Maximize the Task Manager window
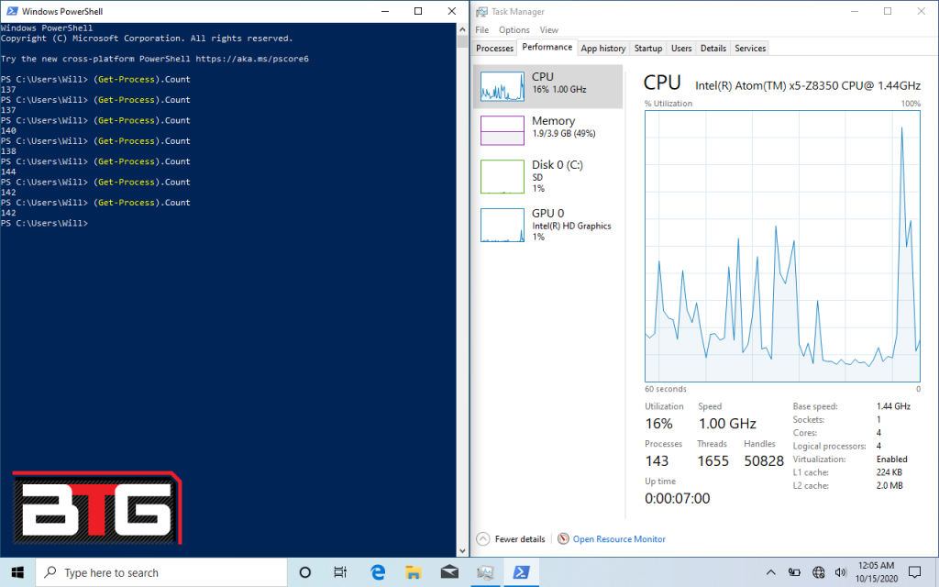Screen dimensions: 939x587 [x=888, y=11]
